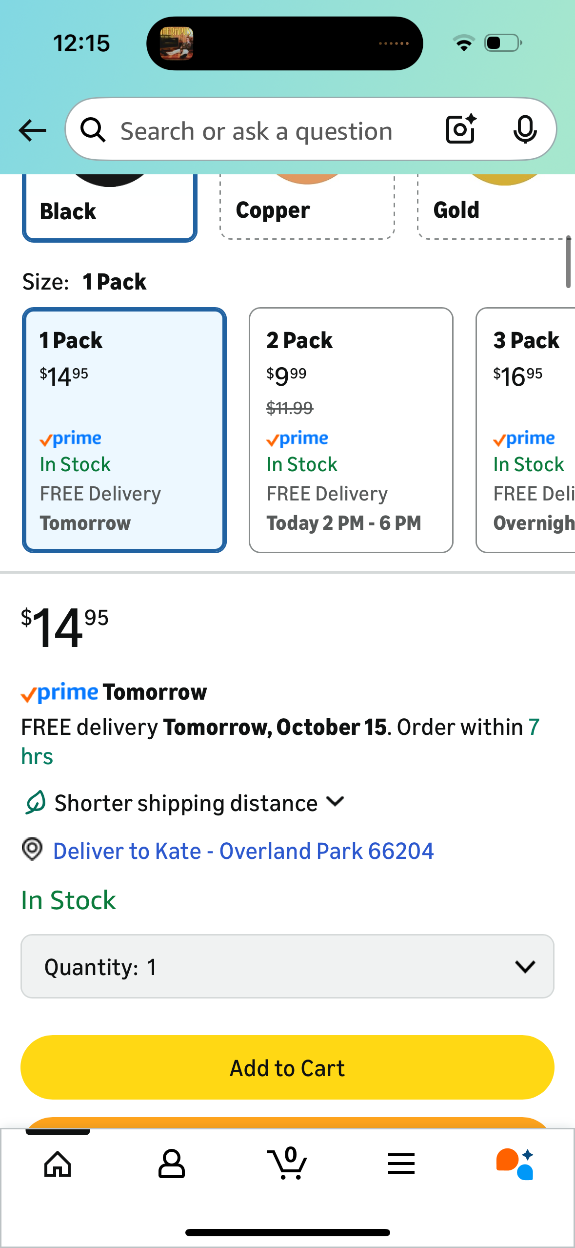The image size is (575, 1248).
Task: Open the Rufus AI assistant icon
Action: coord(515,1164)
